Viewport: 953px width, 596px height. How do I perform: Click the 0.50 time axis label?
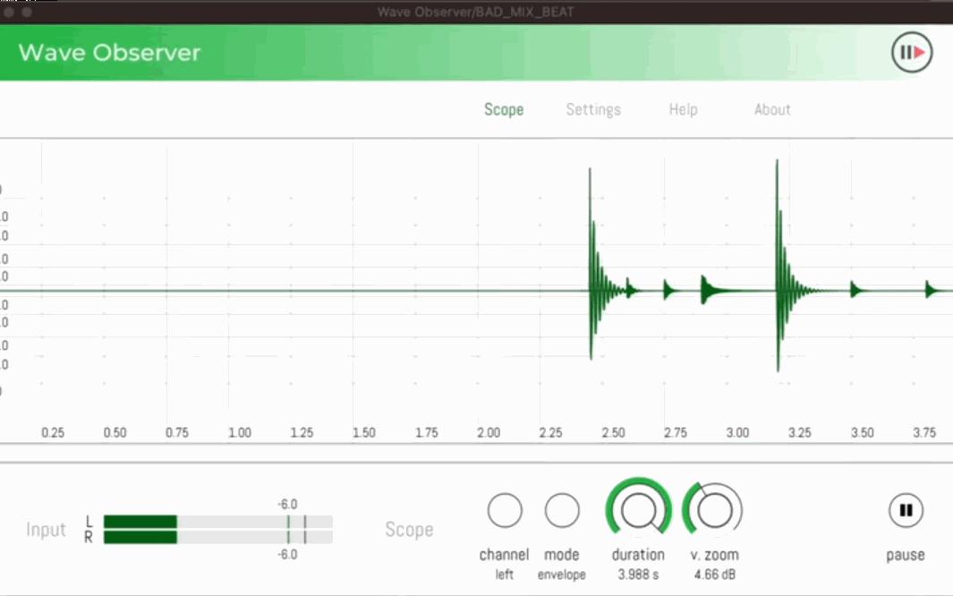click(x=115, y=432)
